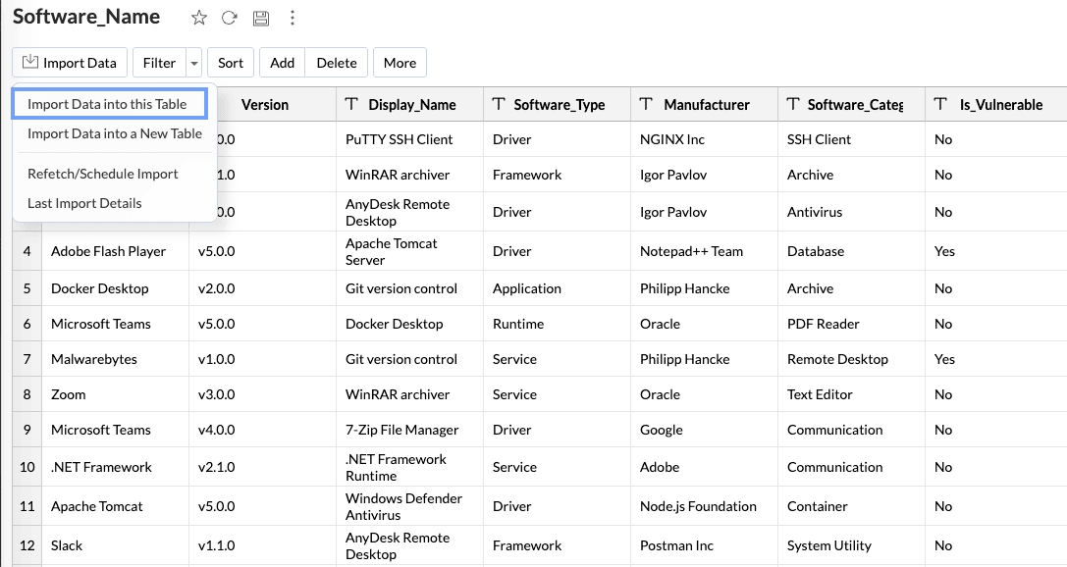Image resolution: width=1067 pixels, height=567 pixels.
Task: Click the favorite star icon
Action: 199,18
